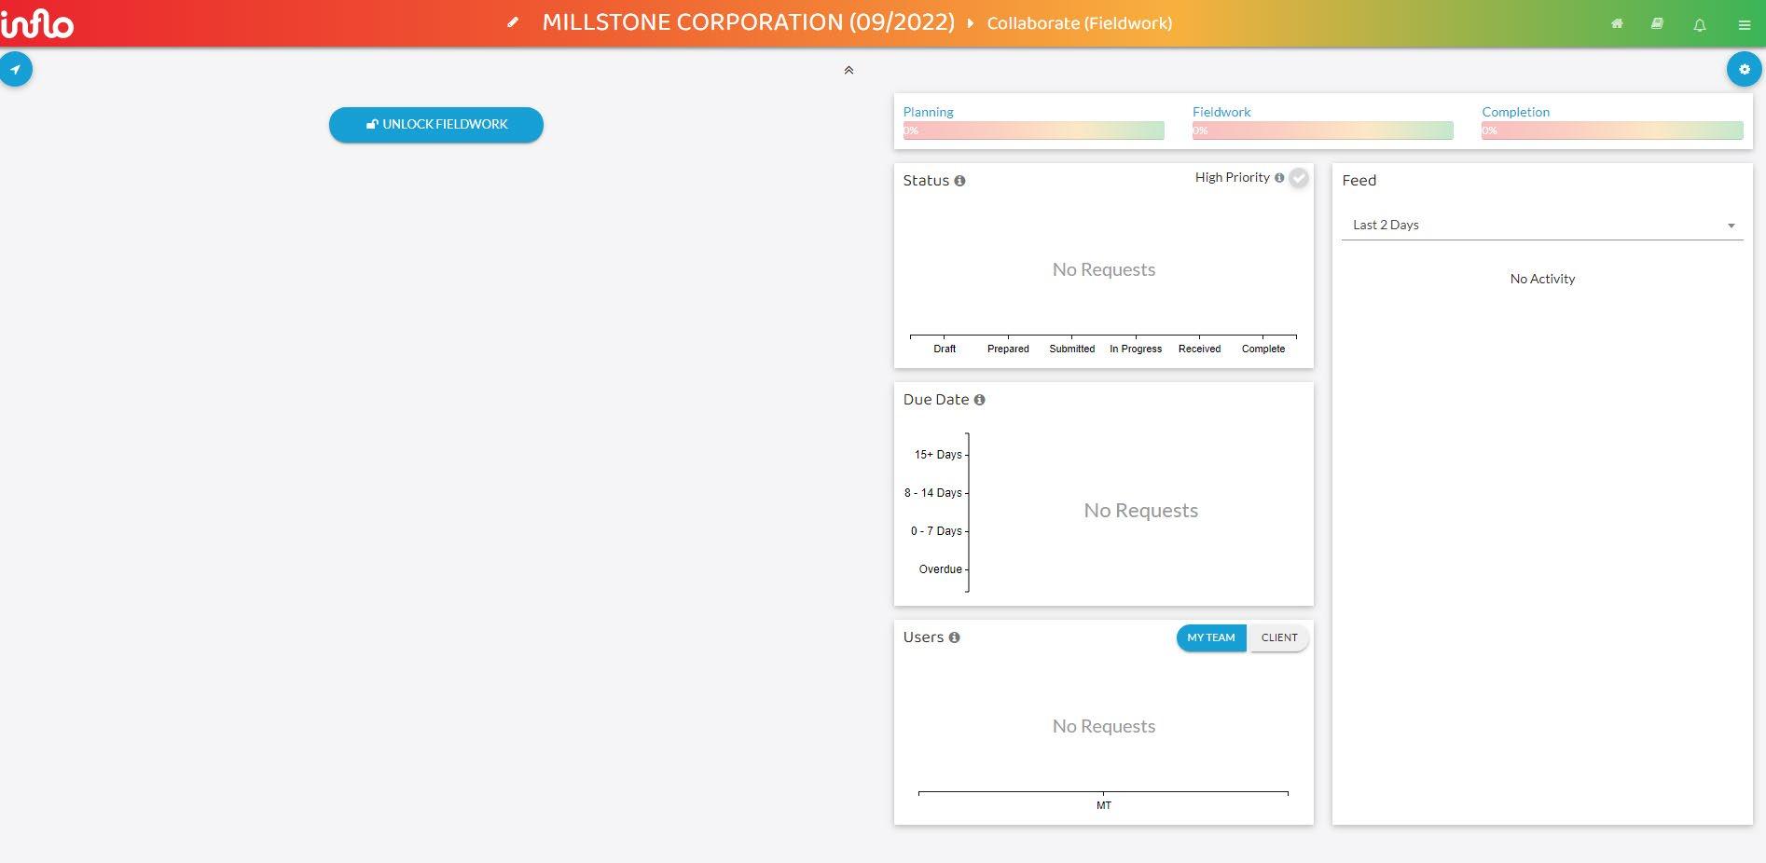Click the Fieldwork progress bar
1766x863 pixels.
(1322, 130)
